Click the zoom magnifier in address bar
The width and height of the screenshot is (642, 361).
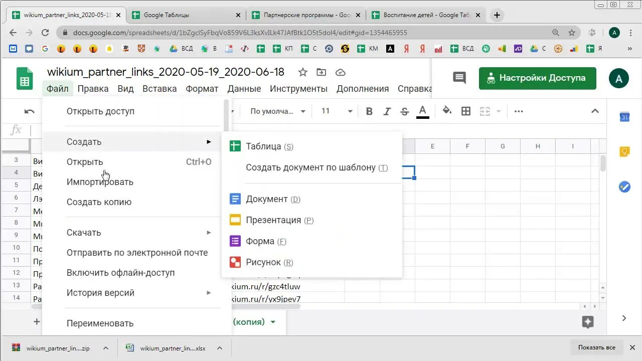point(556,33)
